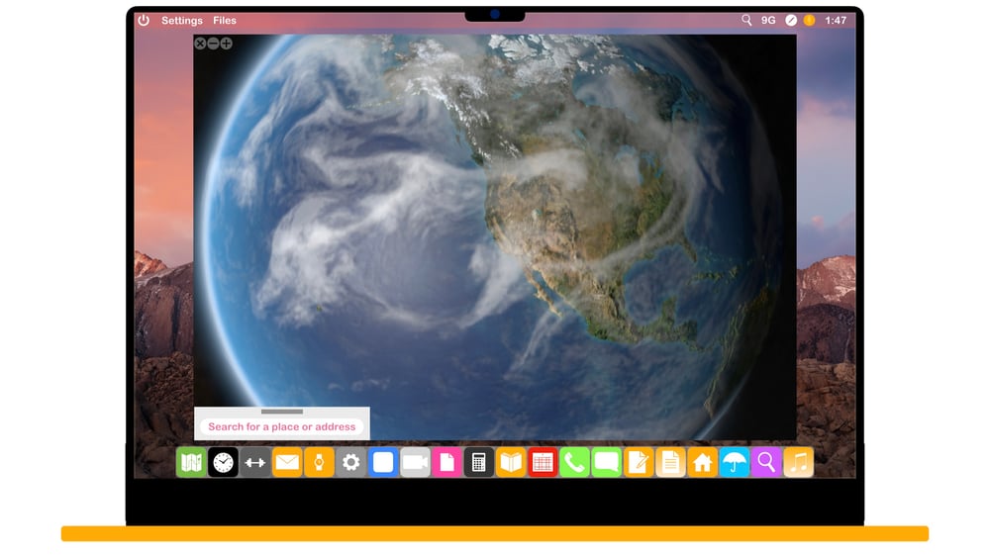This screenshot has width=990, height=556.
Task: Launch the Clock app from the dock
Action: (x=223, y=463)
